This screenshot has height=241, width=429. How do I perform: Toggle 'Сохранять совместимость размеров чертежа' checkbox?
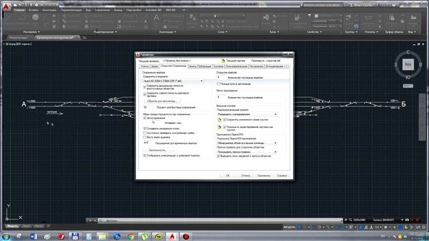145,94
